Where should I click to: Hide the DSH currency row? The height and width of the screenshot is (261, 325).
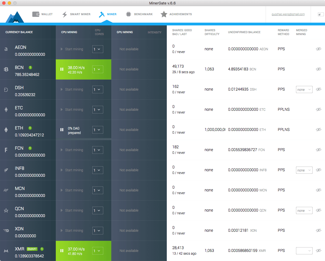(x=318, y=89)
